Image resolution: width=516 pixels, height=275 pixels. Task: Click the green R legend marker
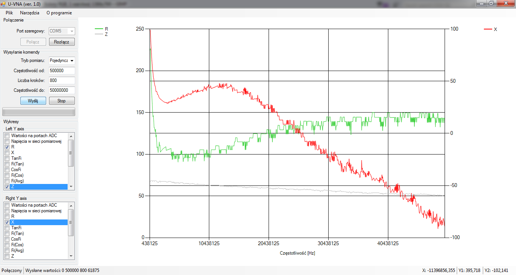99,29
